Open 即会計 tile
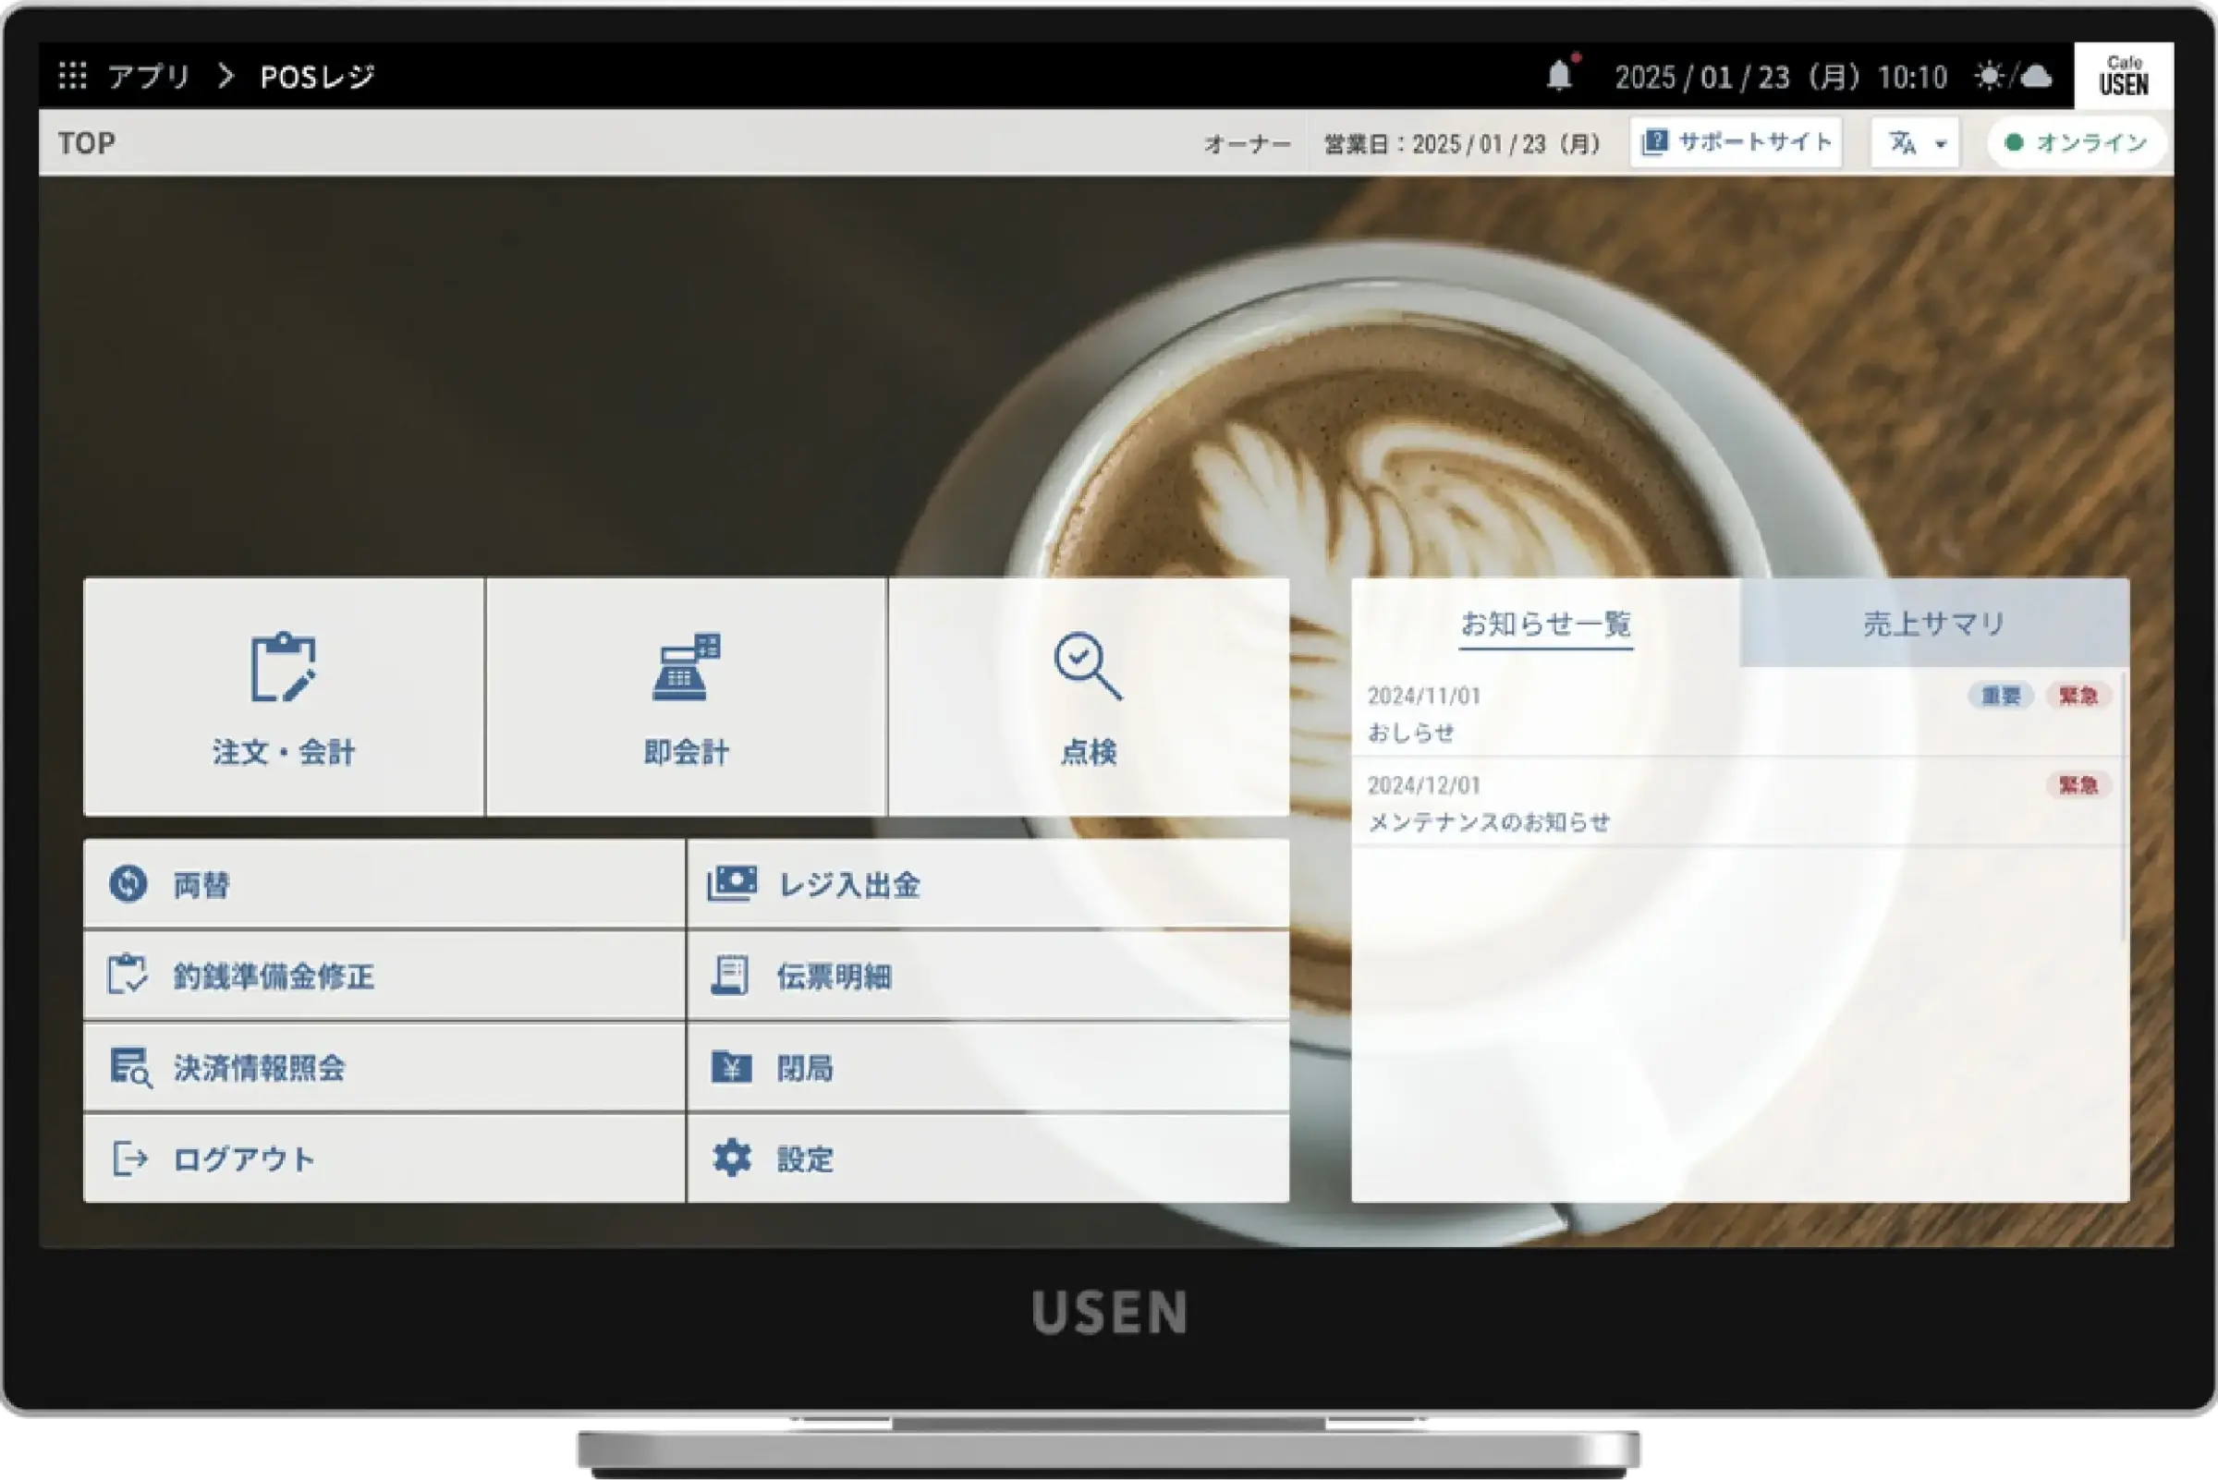This screenshot has height=1480, width=2218. pyautogui.click(x=687, y=697)
